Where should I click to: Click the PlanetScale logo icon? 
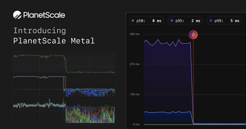[x=17, y=15]
